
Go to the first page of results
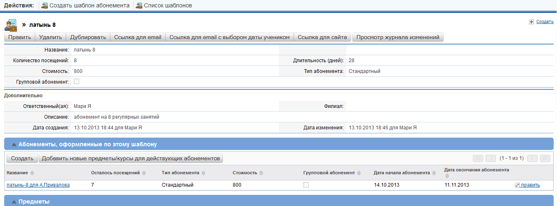tap(478, 158)
